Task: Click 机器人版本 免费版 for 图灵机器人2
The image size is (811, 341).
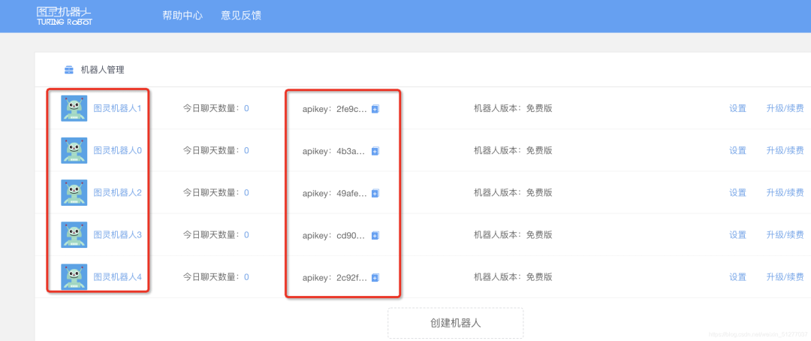Action: [513, 192]
